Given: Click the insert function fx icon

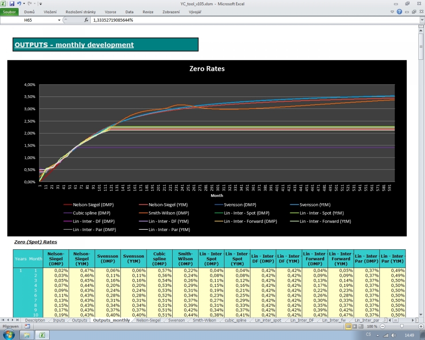Looking at the screenshot, I should coord(86,20).
